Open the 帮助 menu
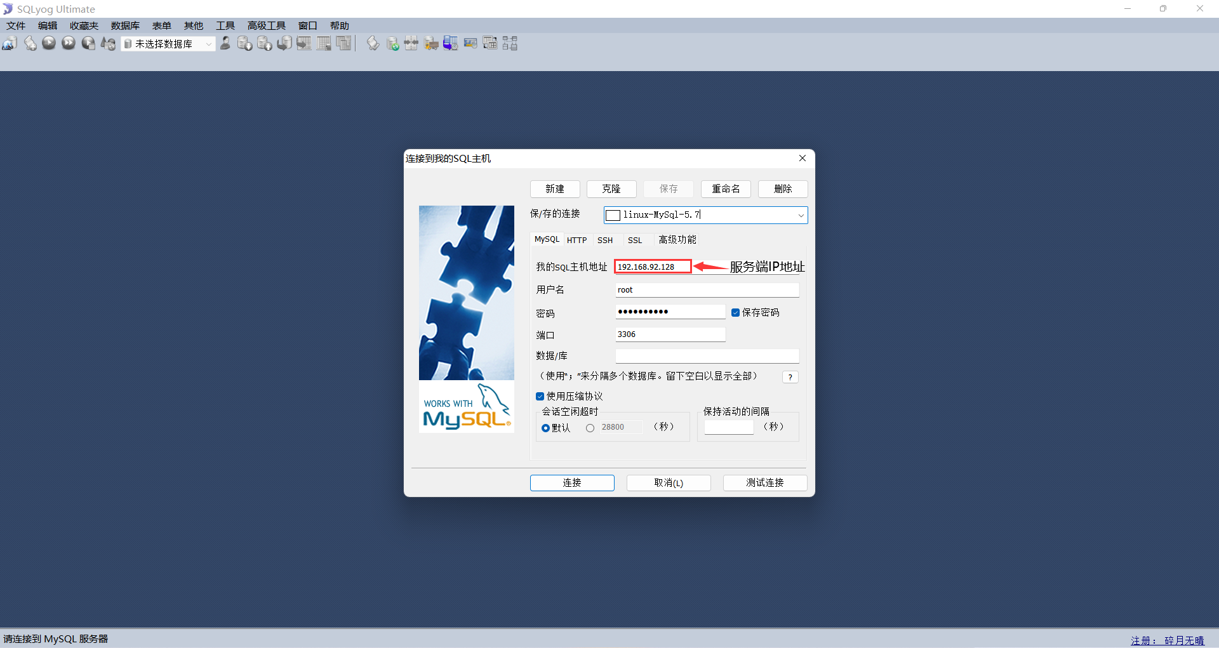 click(x=340, y=25)
